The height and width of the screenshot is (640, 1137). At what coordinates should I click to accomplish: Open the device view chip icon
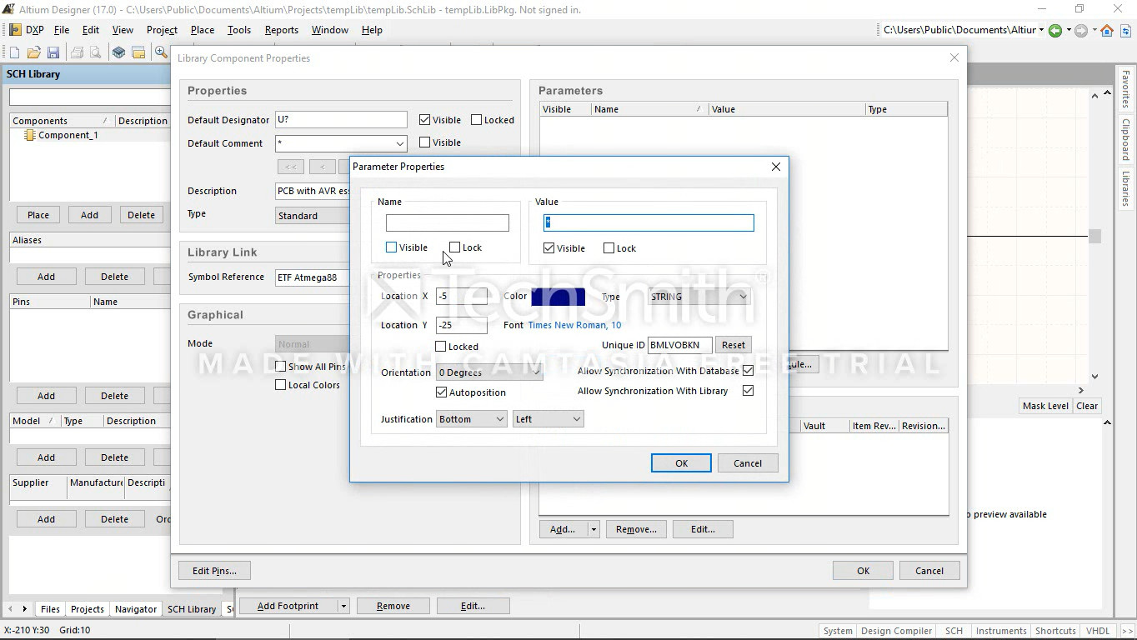(x=118, y=52)
